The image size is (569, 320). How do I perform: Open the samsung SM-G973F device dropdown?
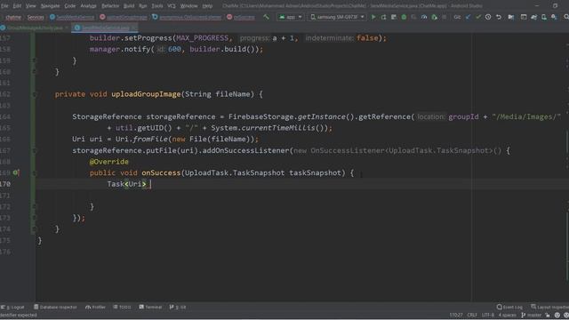(337, 17)
